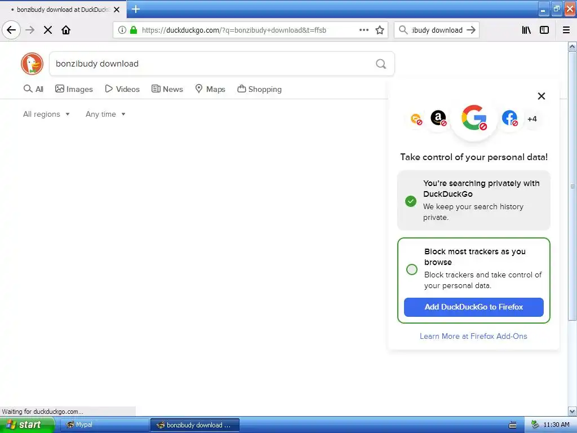Click the green searching privately checkmark
Image resolution: width=577 pixels, height=433 pixels.
click(411, 201)
